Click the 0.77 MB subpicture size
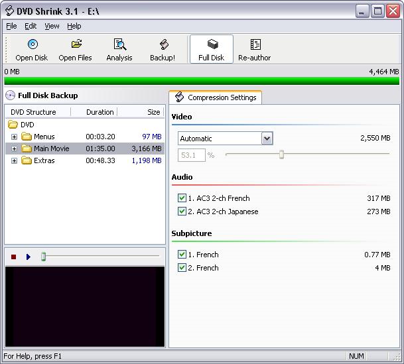Screen dimensions: 404x364 (x=377, y=255)
